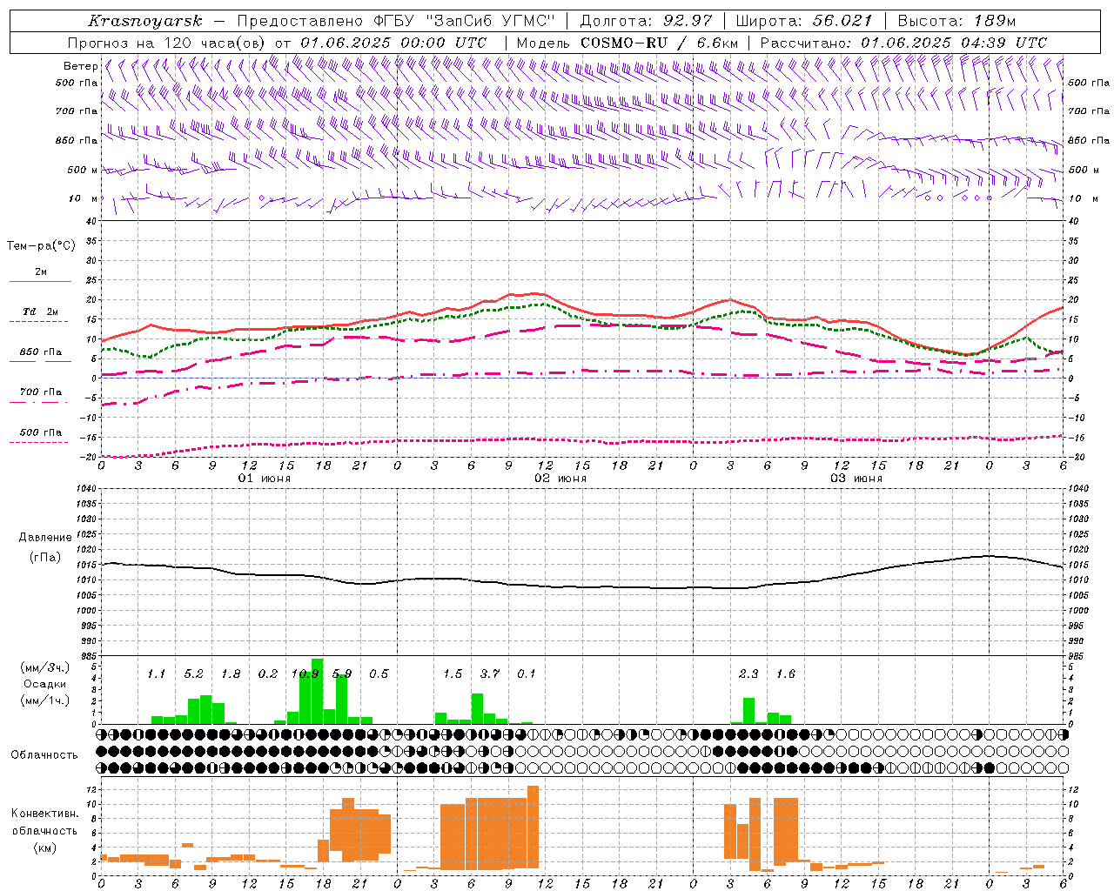Click the Осадки precipitation panel label
The height and width of the screenshot is (891, 1114).
click(x=44, y=684)
